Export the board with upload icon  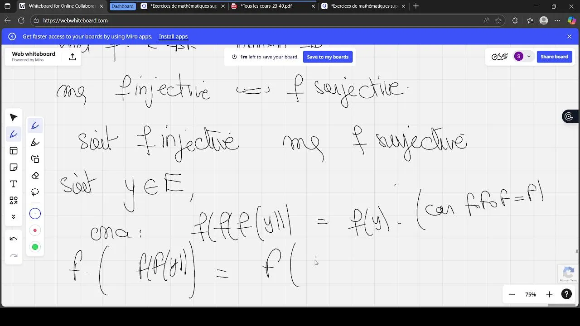[72, 57]
